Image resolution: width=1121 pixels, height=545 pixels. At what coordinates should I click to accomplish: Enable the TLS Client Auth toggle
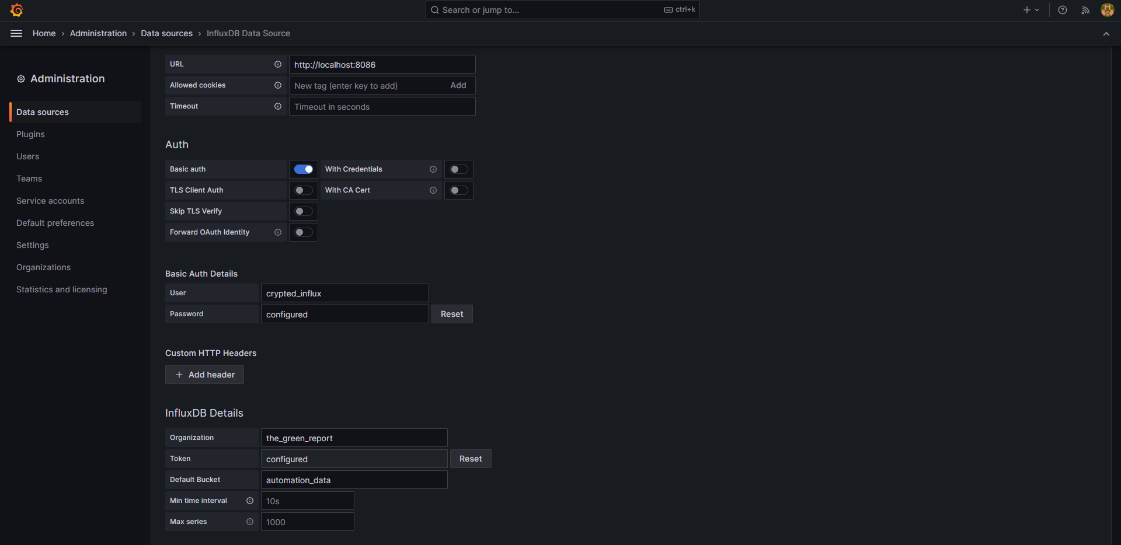(x=304, y=190)
